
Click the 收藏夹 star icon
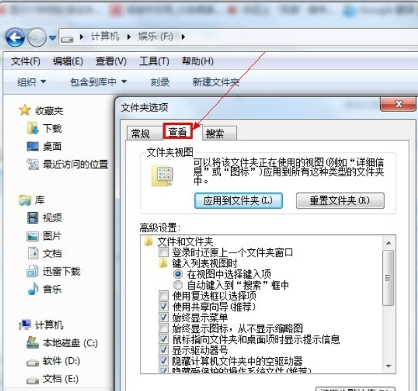point(24,110)
